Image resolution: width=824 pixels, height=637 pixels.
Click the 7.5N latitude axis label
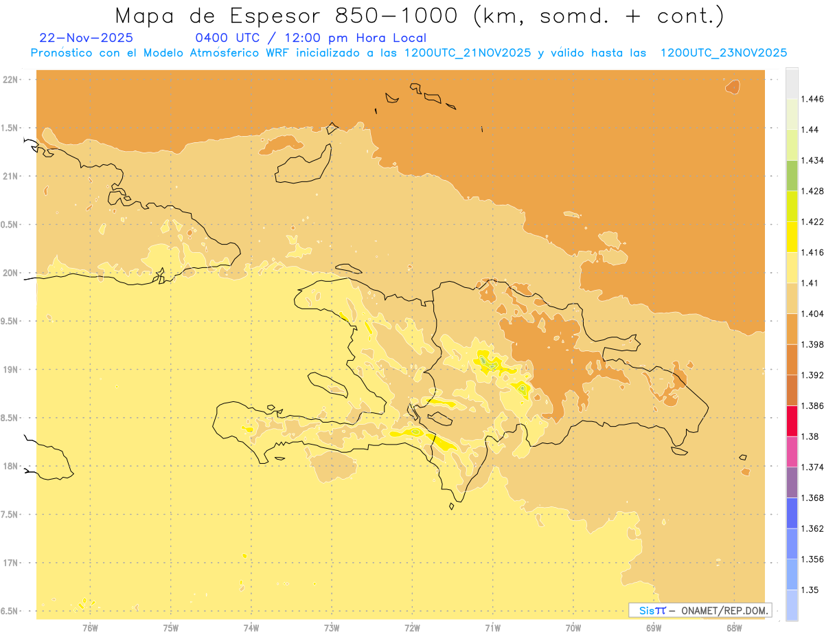coord(10,515)
